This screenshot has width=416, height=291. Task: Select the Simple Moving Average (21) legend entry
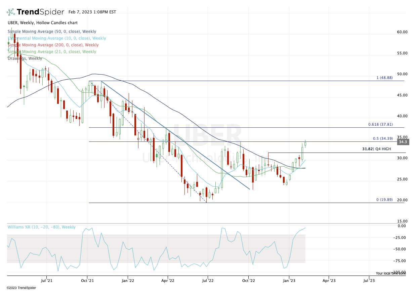(x=52, y=52)
